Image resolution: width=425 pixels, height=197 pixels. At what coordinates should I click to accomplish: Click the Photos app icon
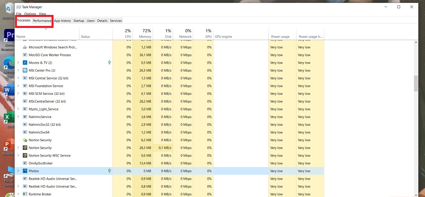[x=25, y=171]
